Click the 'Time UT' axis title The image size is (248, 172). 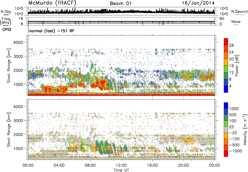click(x=121, y=170)
